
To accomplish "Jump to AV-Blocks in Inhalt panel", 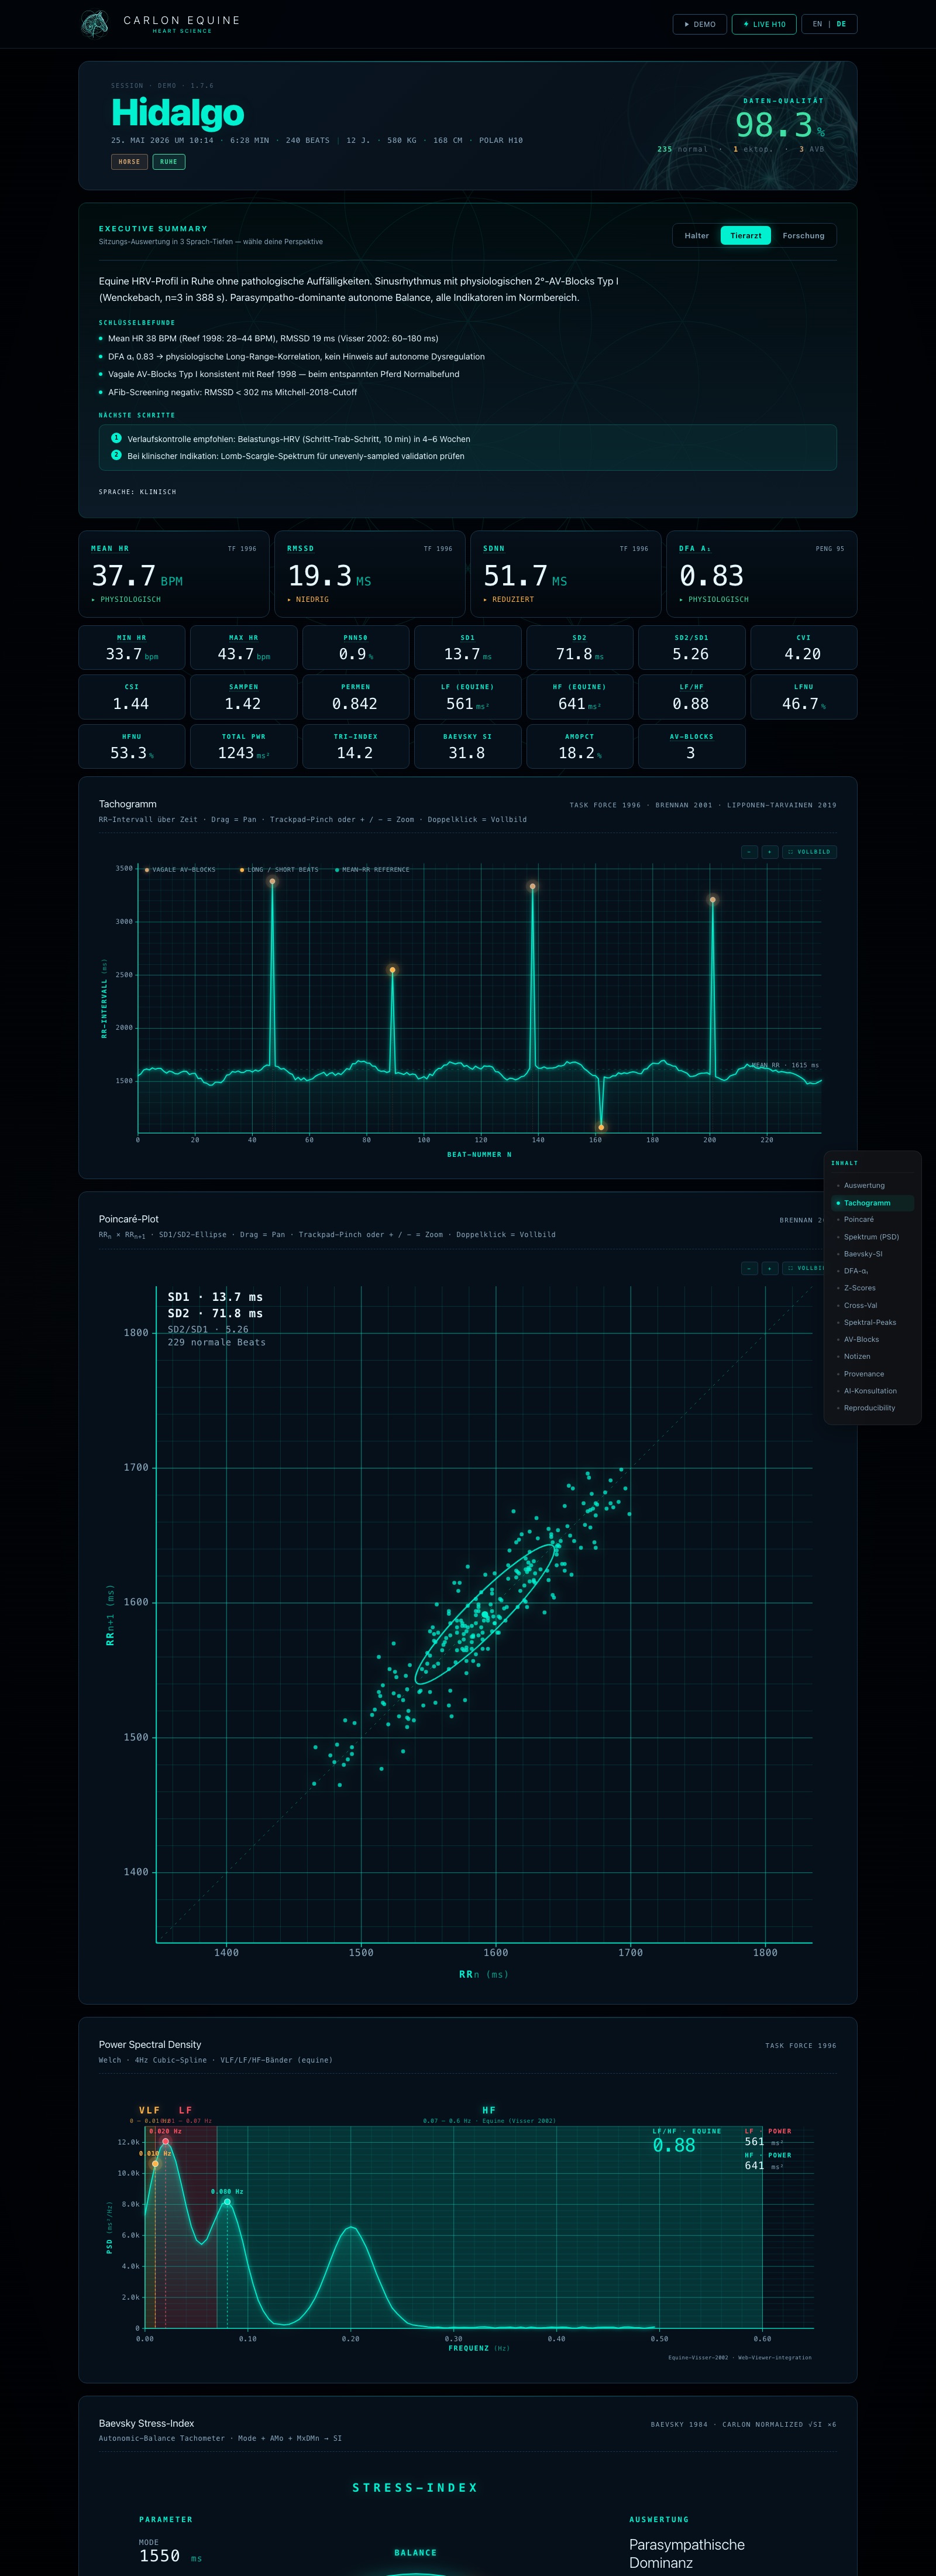I will (x=873, y=1339).
